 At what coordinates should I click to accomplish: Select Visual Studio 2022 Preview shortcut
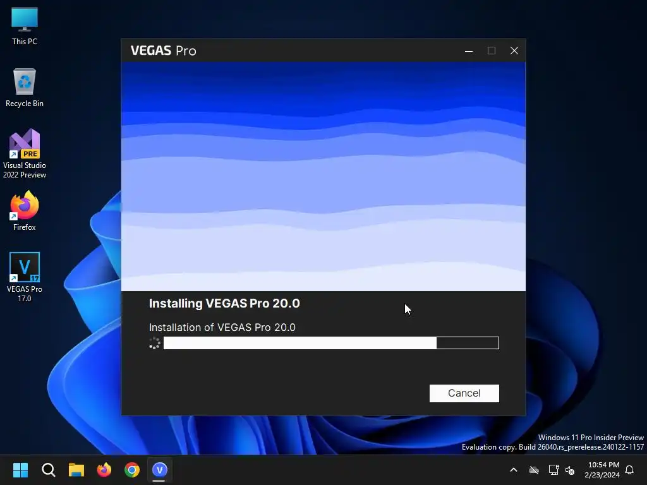(25, 153)
